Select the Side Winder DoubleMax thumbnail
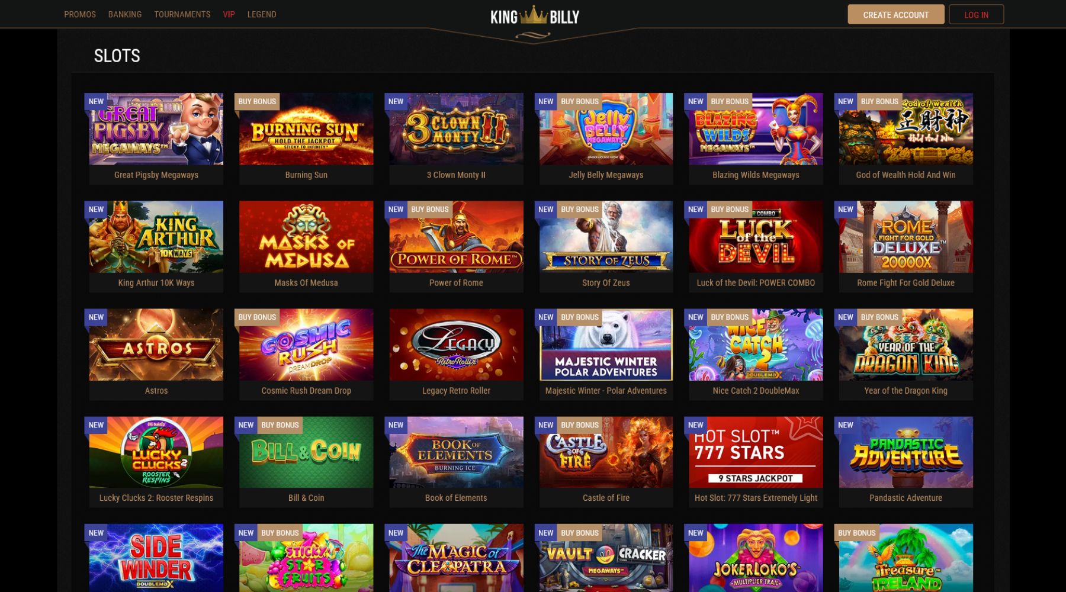The image size is (1066, 592). [156, 558]
